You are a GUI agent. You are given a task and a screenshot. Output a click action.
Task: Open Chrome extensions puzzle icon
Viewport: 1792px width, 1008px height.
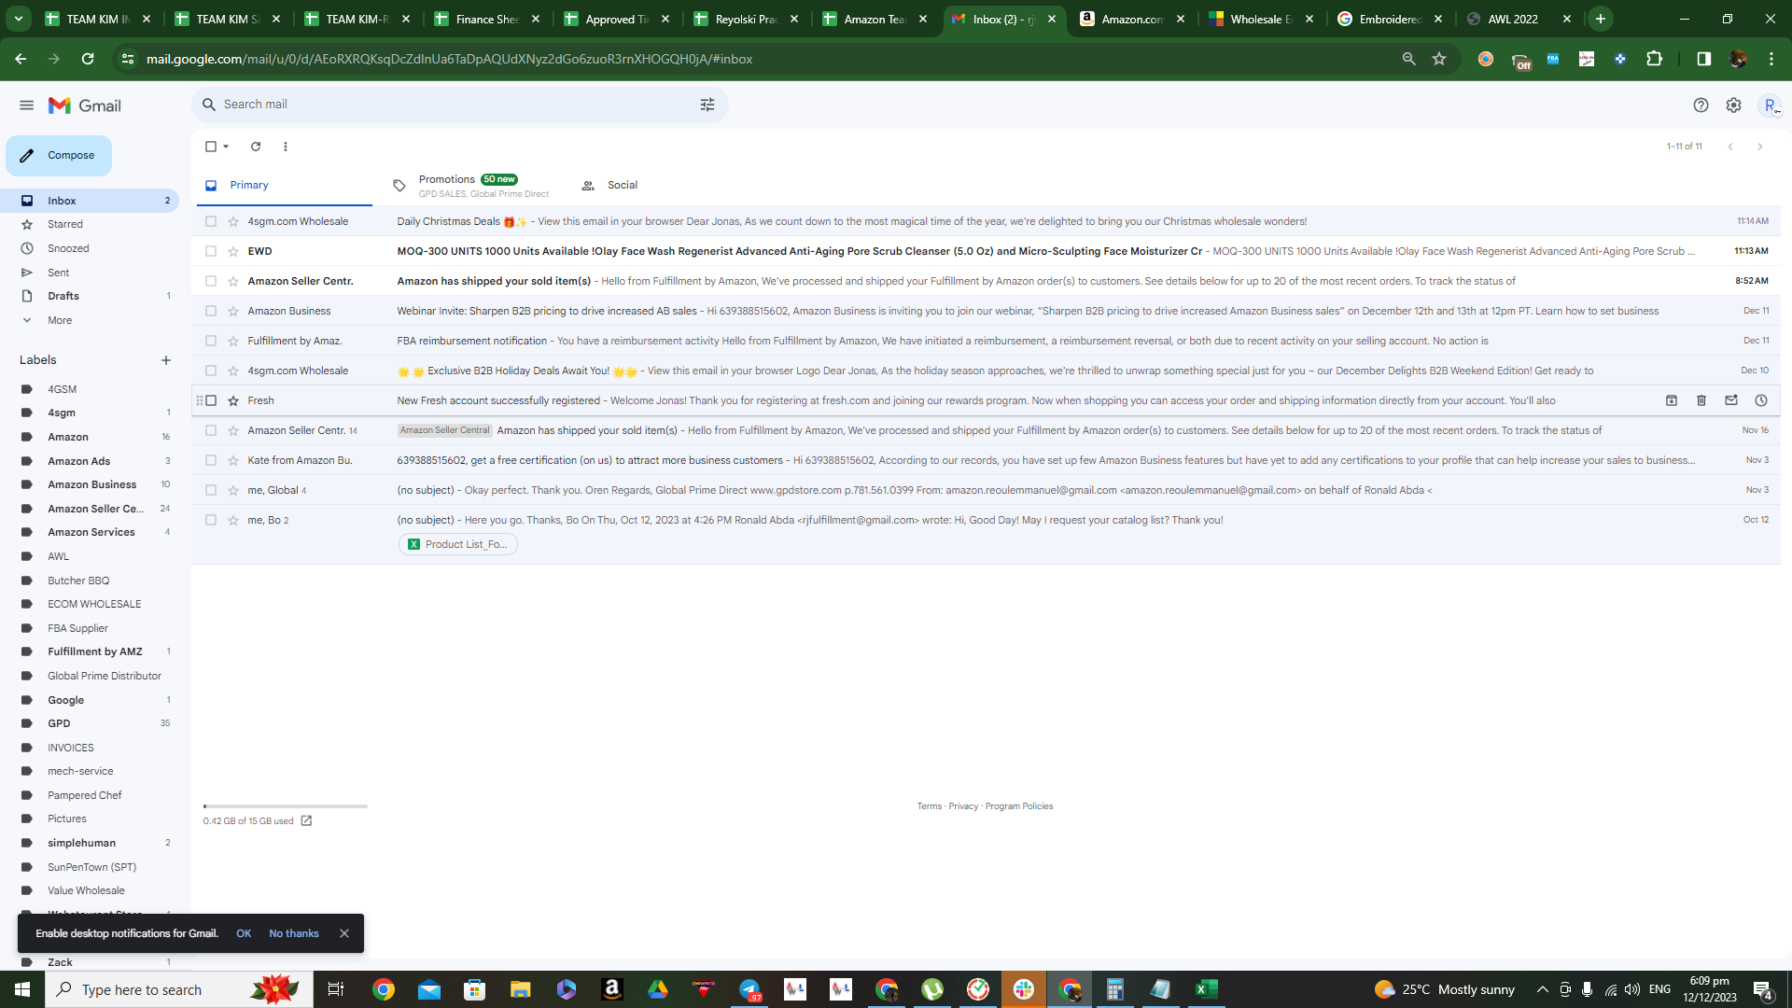pos(1654,59)
